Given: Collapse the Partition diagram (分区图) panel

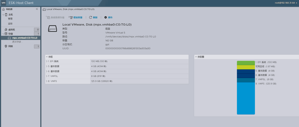Looking at the screenshot, I should [196, 57].
